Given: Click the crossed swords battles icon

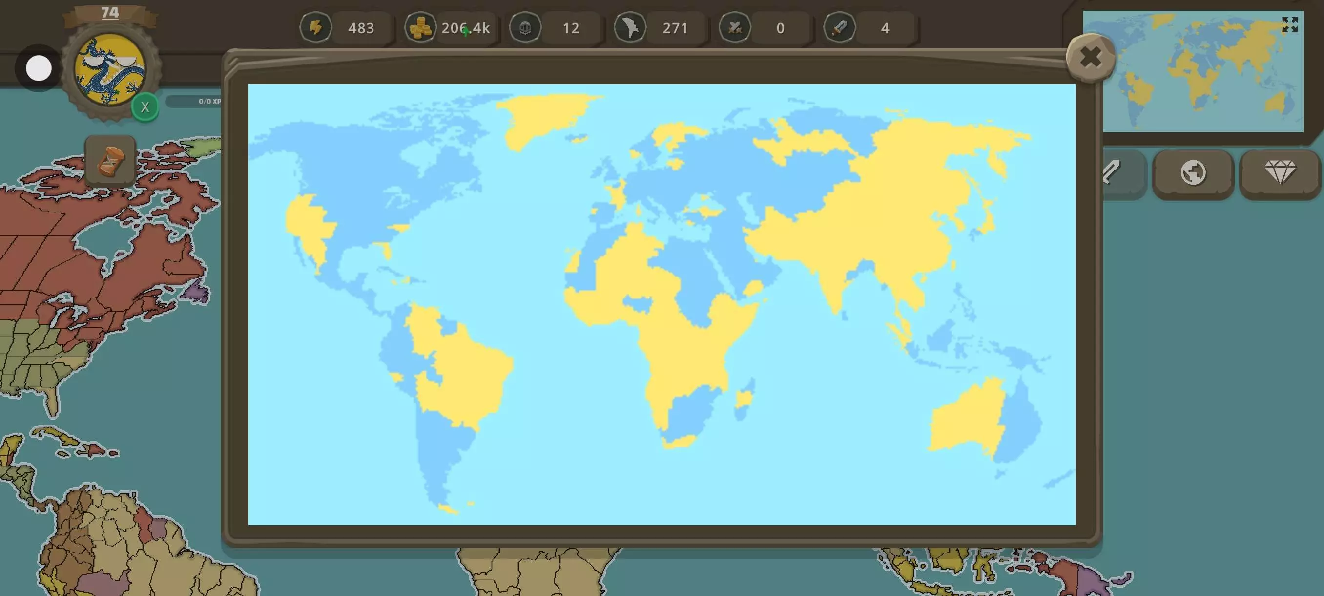Looking at the screenshot, I should [x=735, y=27].
